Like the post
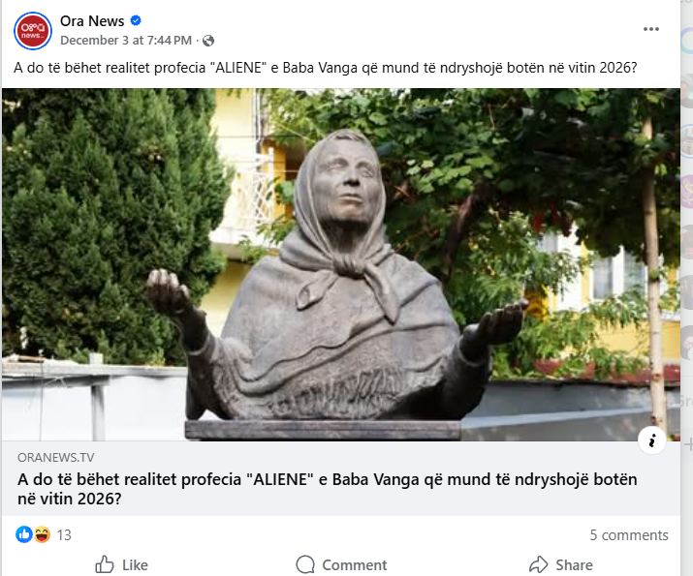 coord(121,565)
